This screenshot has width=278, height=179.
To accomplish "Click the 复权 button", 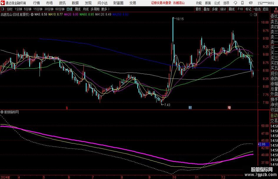I will tap(198, 9).
